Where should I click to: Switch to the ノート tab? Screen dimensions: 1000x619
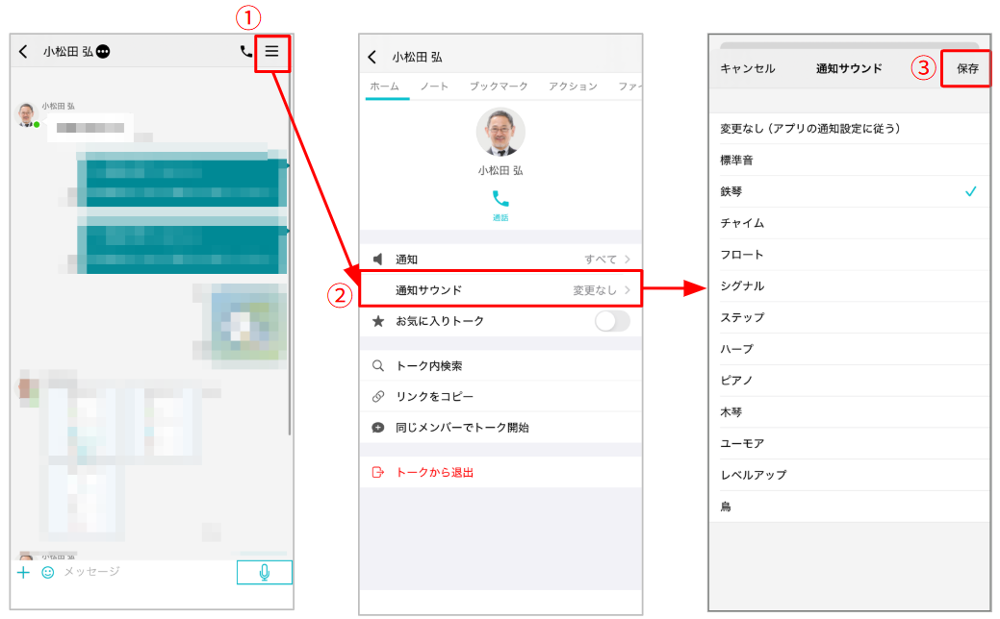click(x=434, y=86)
